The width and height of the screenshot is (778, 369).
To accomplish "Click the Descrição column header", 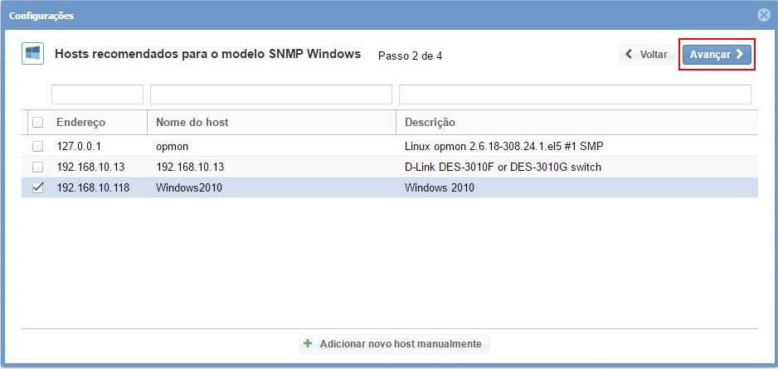I will [430, 123].
